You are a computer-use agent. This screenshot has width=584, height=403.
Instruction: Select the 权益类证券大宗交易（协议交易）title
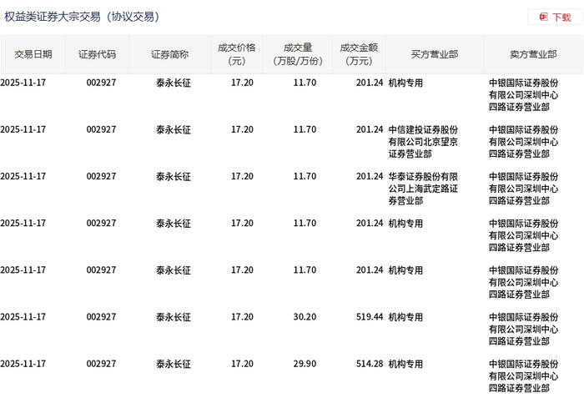[x=82, y=17]
